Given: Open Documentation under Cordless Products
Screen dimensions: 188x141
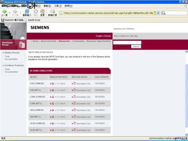Looking at the screenshot, I should point(11,72).
